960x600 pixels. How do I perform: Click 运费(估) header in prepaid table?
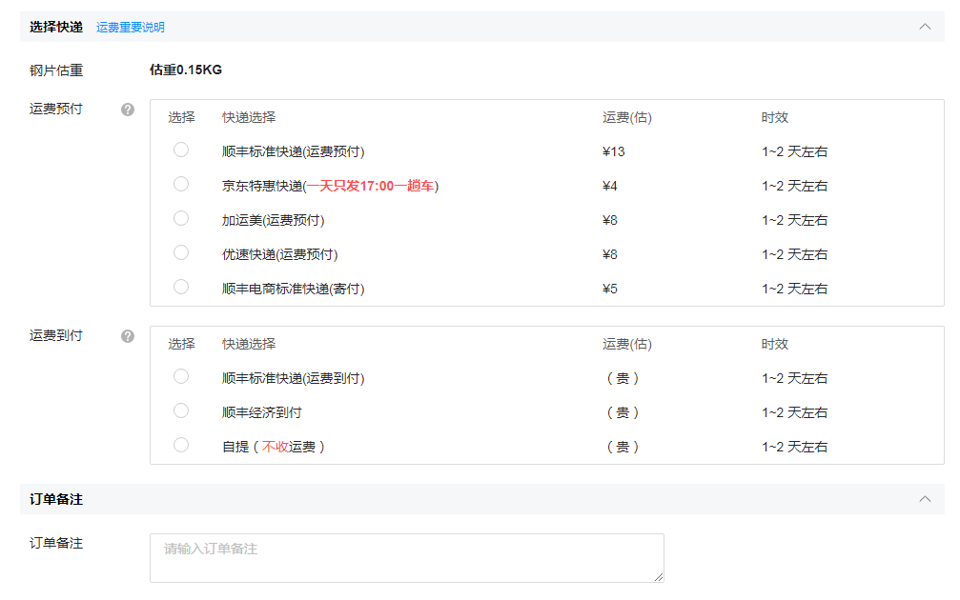click(x=627, y=117)
